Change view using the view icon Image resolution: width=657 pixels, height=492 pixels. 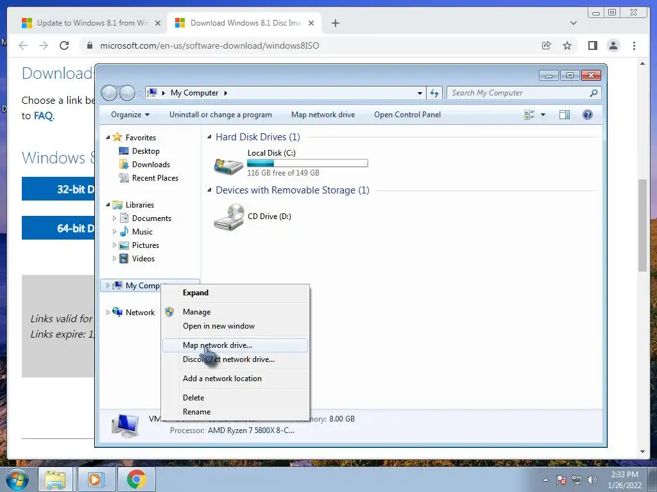pos(529,115)
